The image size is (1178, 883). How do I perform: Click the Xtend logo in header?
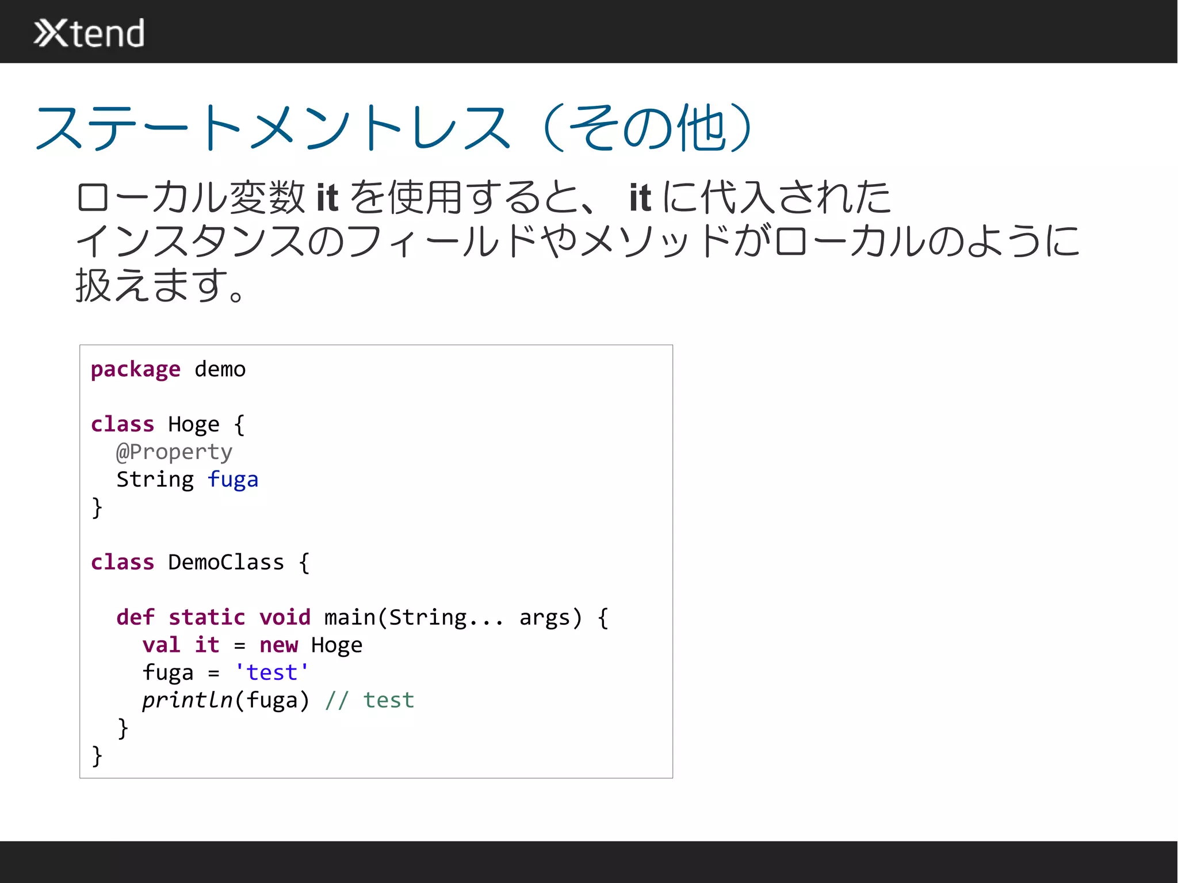coord(89,33)
